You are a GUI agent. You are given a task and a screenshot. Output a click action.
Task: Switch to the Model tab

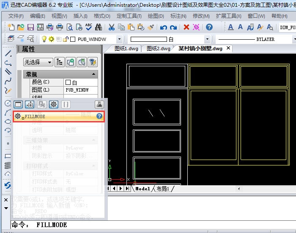(143, 189)
